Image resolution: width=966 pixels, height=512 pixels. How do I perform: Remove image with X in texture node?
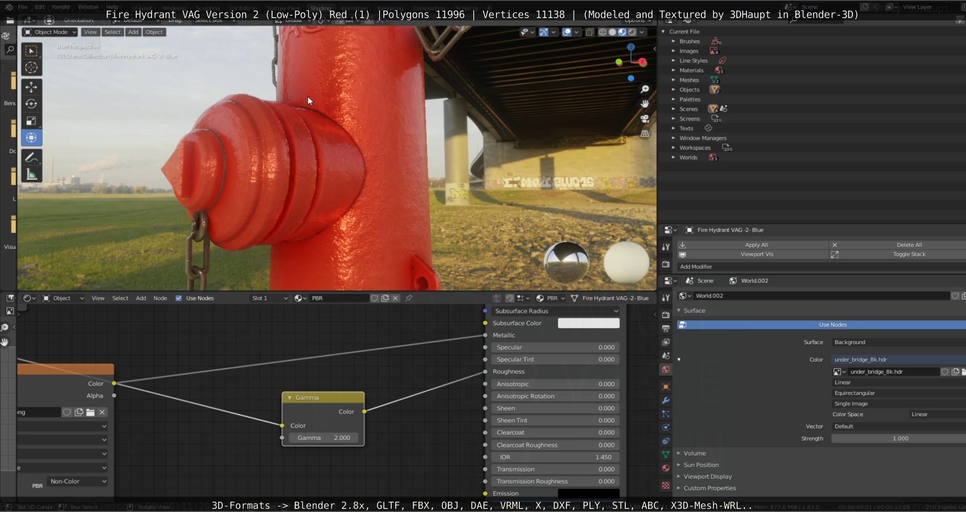pyautogui.click(x=102, y=412)
